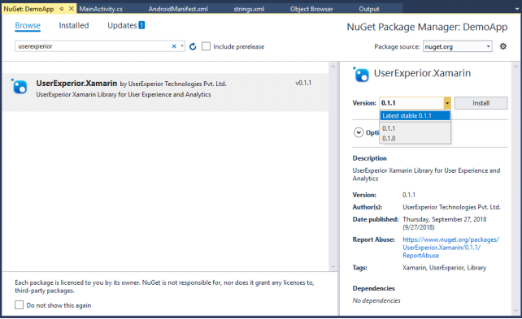Click the package list scrollbar up arrow

333,67
